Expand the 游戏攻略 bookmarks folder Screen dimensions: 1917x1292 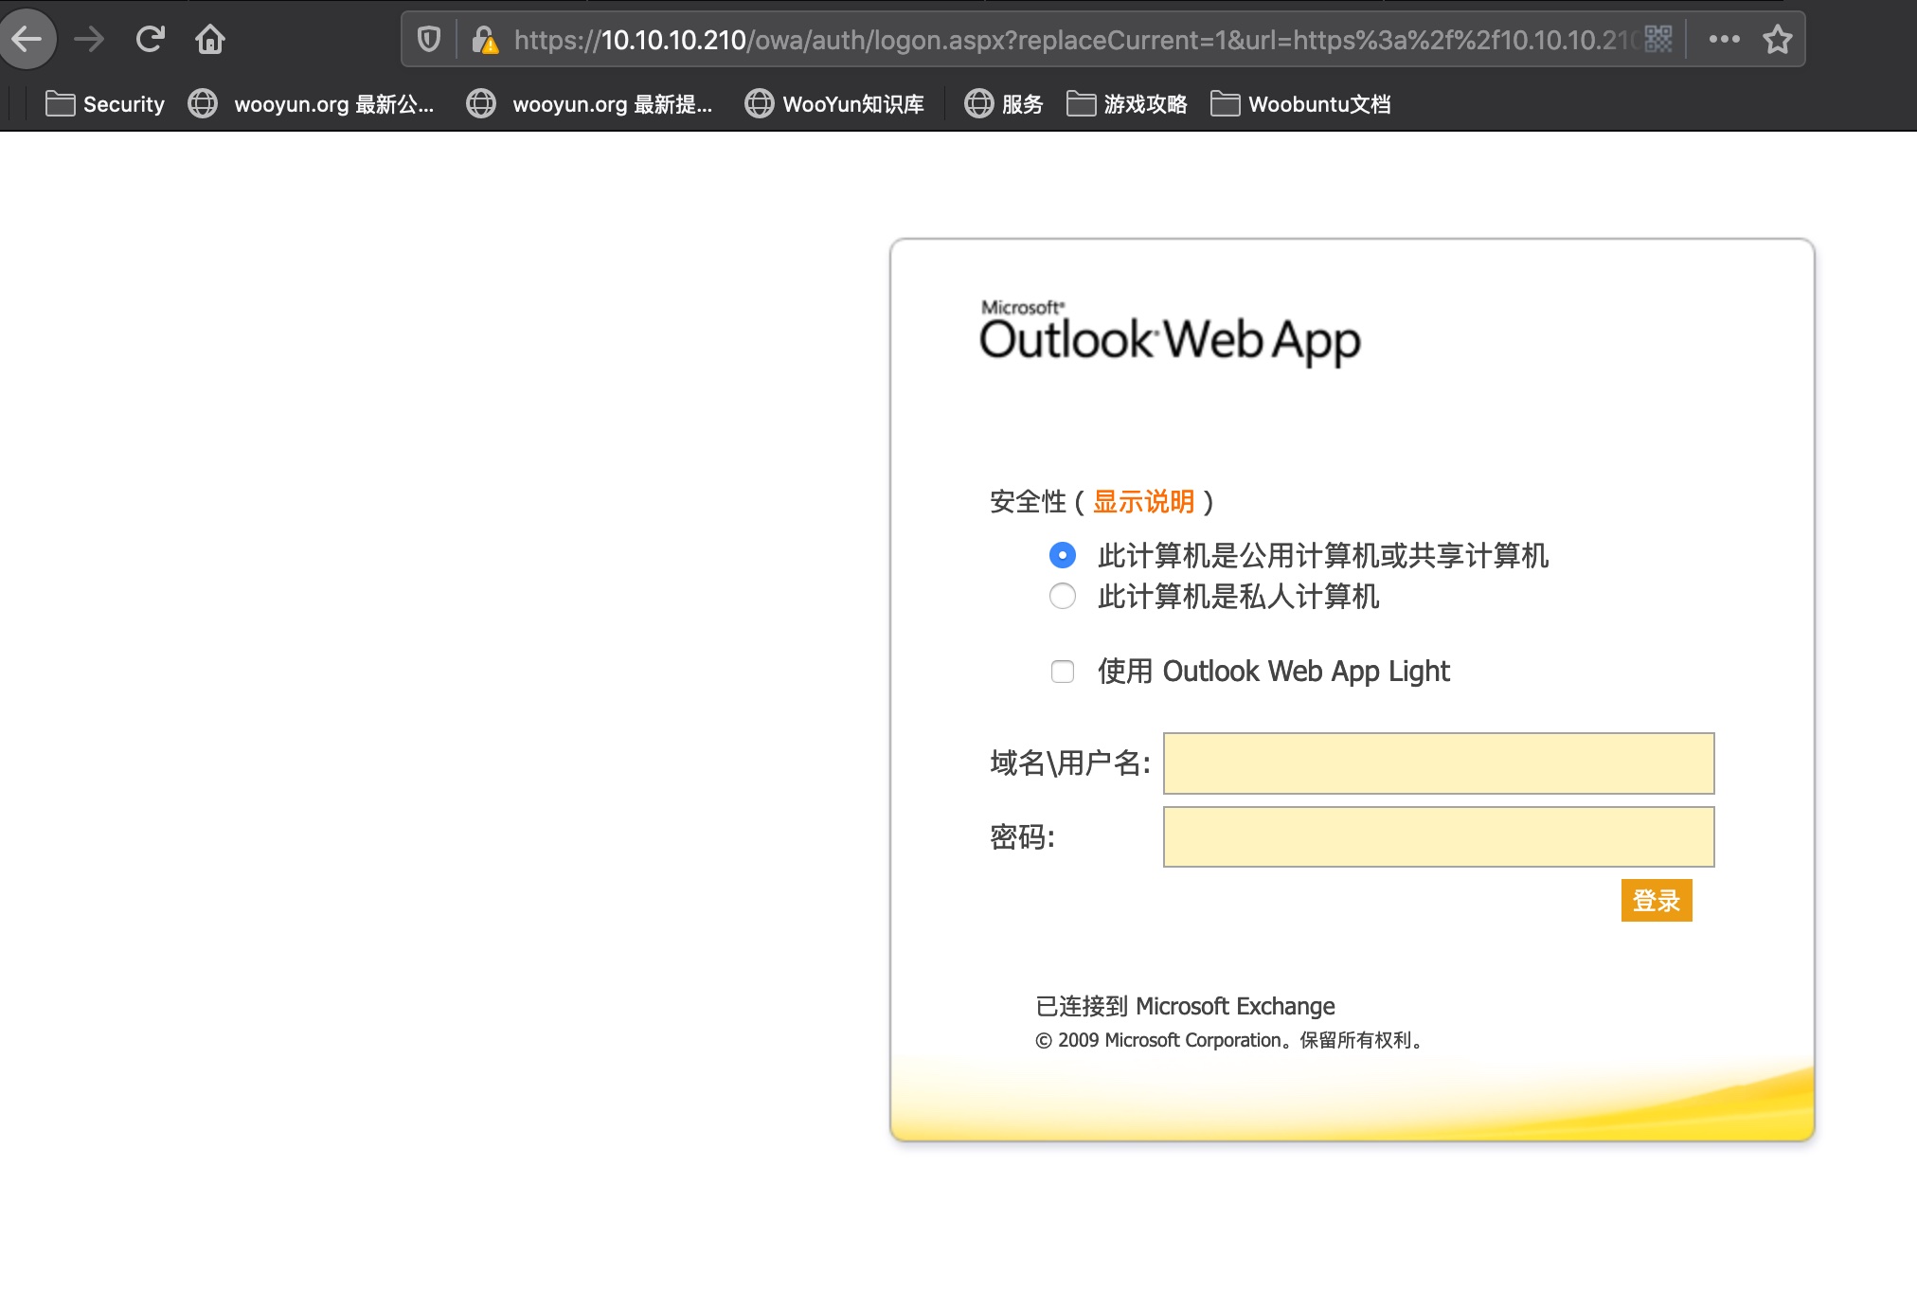1127,104
